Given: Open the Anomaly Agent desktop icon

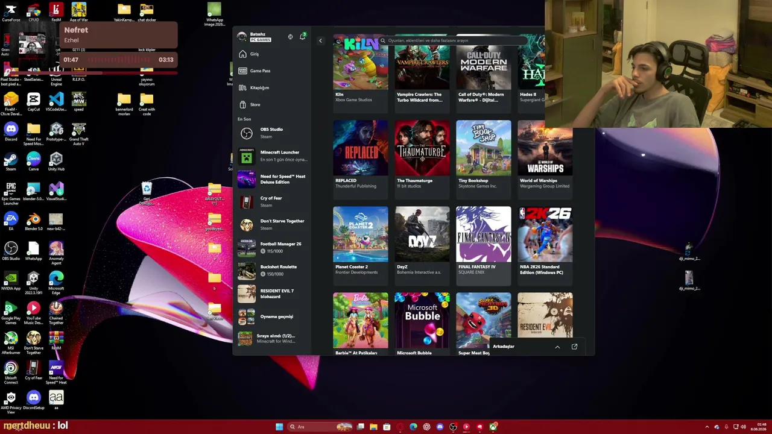Looking at the screenshot, I should click(56, 253).
